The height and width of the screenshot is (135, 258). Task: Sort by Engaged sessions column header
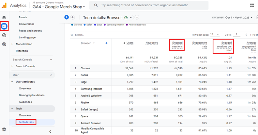[x=177, y=45]
